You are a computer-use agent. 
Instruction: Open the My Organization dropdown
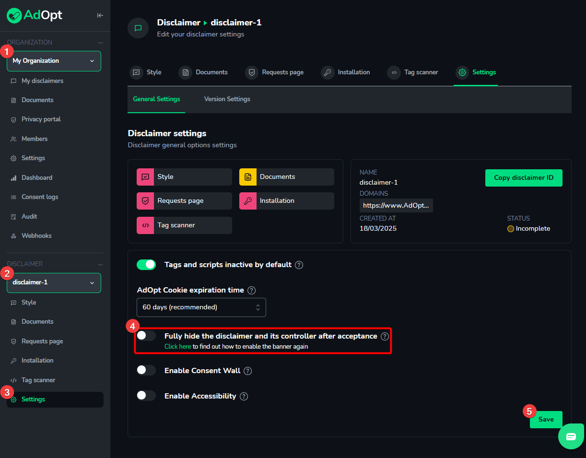pos(54,61)
